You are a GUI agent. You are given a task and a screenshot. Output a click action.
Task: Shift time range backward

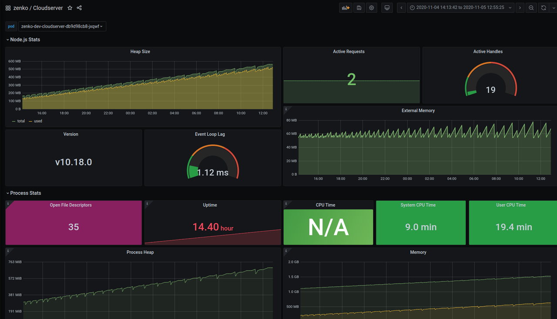tap(401, 8)
